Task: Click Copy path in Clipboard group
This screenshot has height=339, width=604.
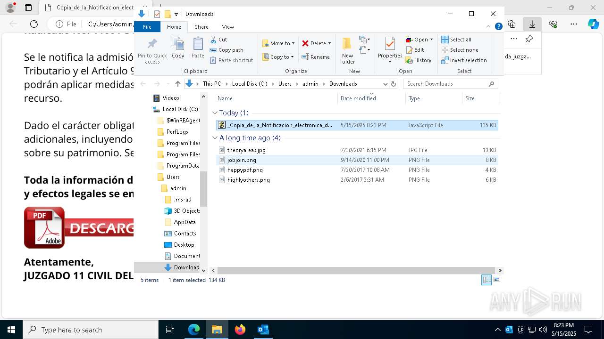Action: [226, 50]
